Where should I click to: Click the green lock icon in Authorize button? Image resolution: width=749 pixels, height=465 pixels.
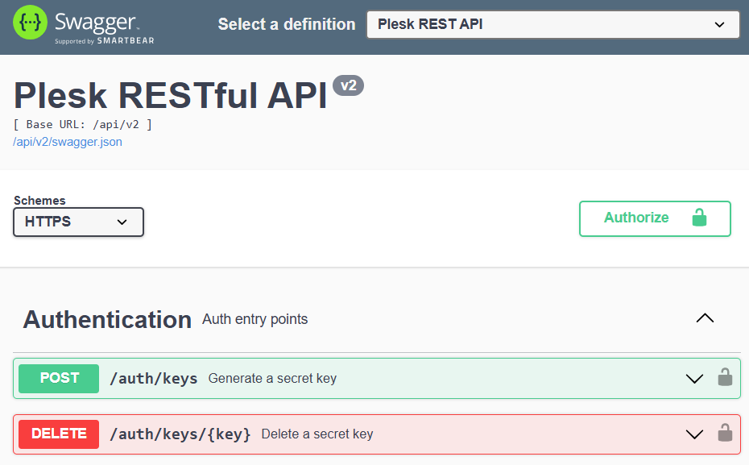coord(699,218)
